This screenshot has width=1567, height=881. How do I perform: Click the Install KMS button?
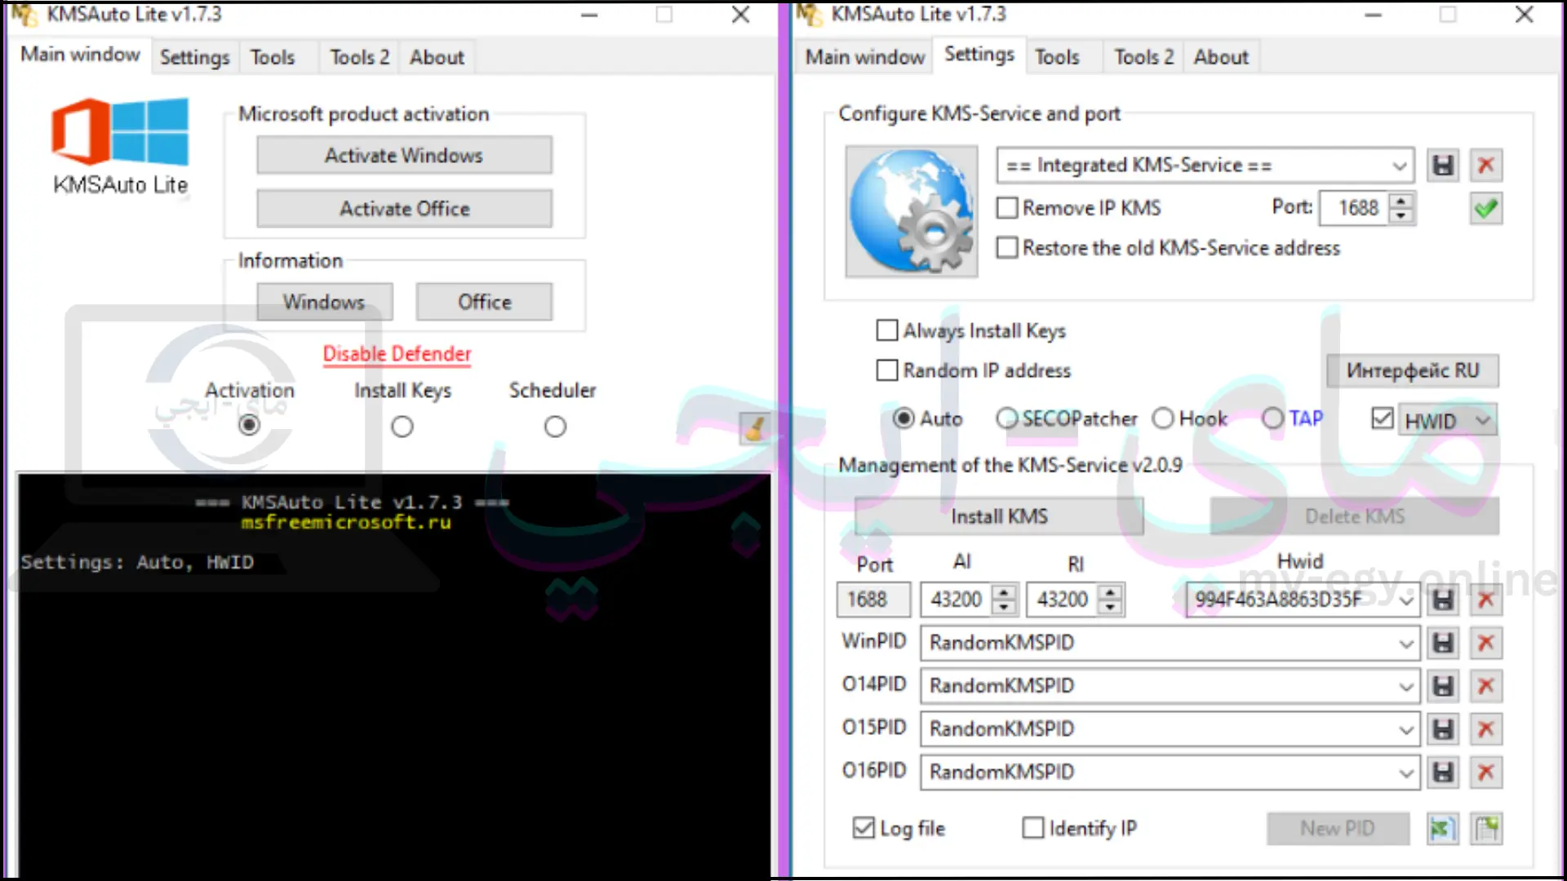[999, 516]
